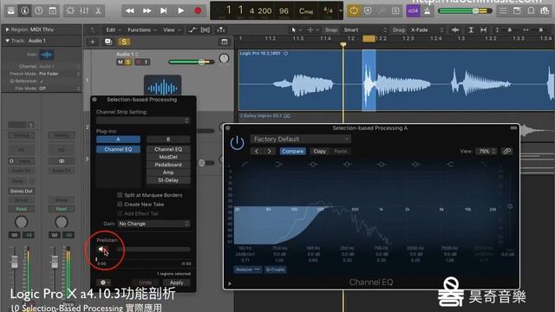
Task: Open the Loop Browser icon
Action: 531,11
